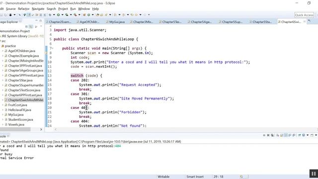The image size is (318, 179).
Task: Click the New Java Package toolbar icon
Action: 84,15
